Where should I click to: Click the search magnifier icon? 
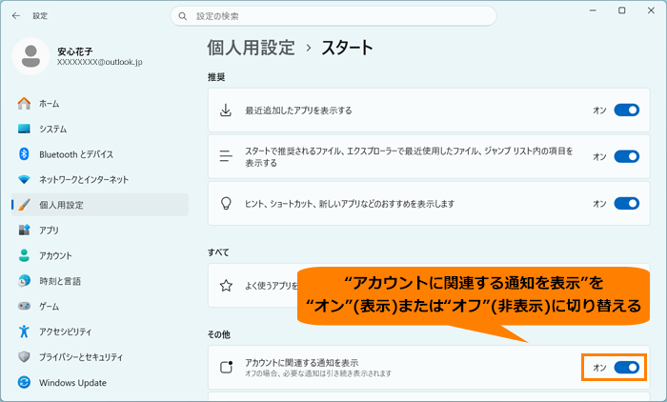tap(183, 16)
